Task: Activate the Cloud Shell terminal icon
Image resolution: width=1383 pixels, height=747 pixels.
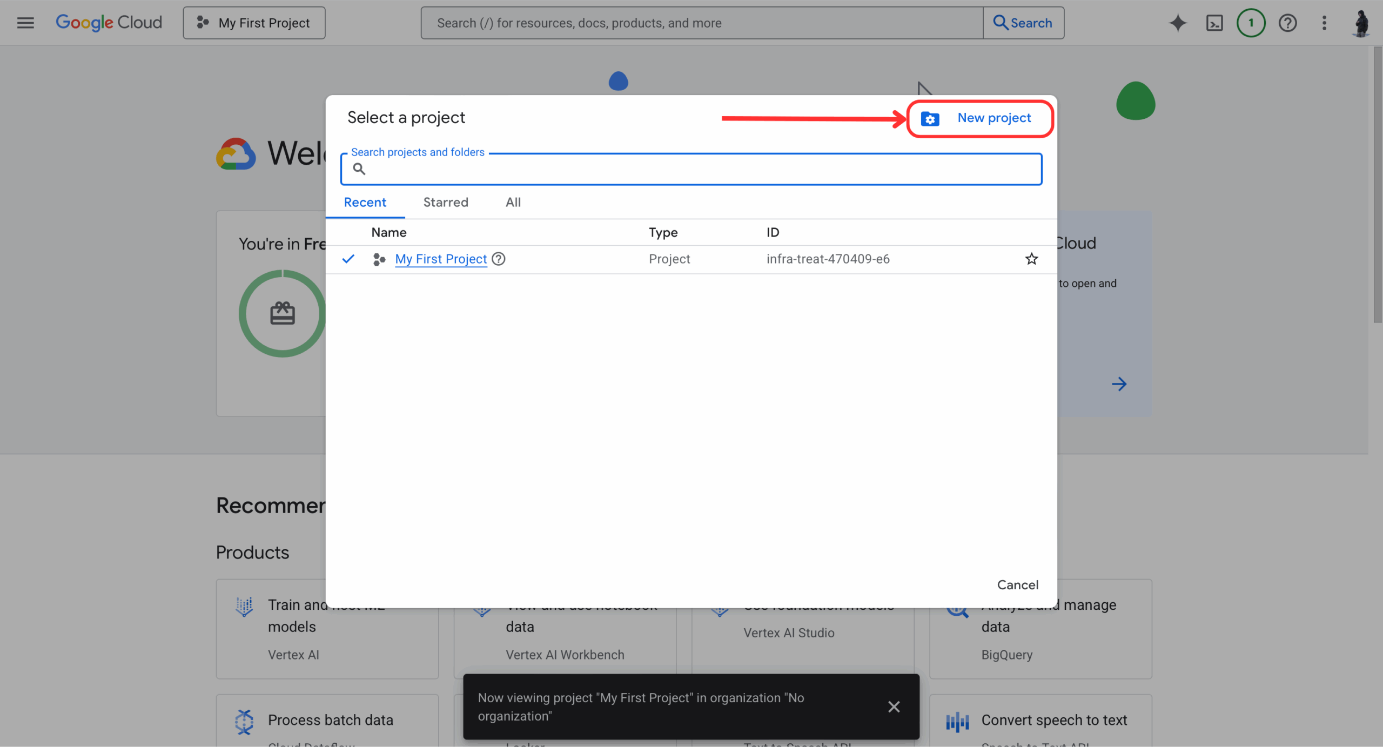Action: coord(1214,23)
